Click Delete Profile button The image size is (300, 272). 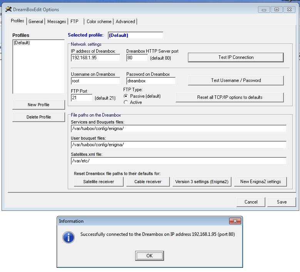pos(39,117)
